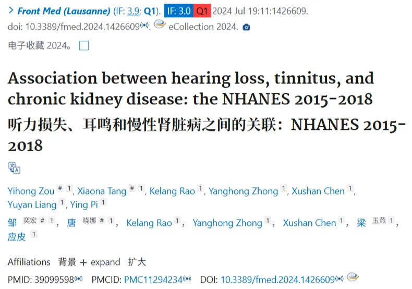Click the signal icon after the top doi number

pyautogui.click(x=144, y=25)
